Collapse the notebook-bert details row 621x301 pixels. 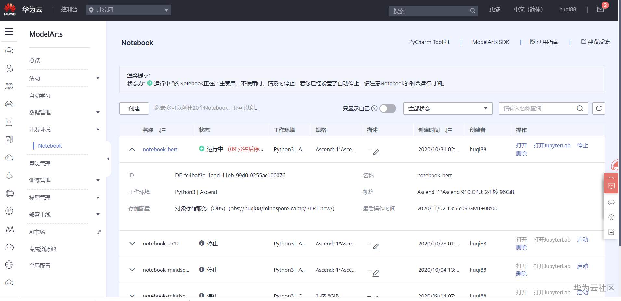(x=132, y=149)
